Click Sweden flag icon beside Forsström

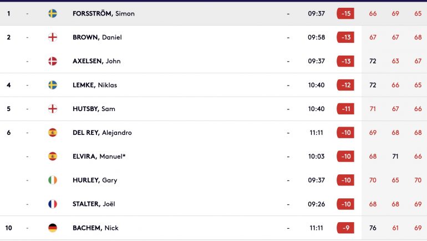(x=53, y=13)
